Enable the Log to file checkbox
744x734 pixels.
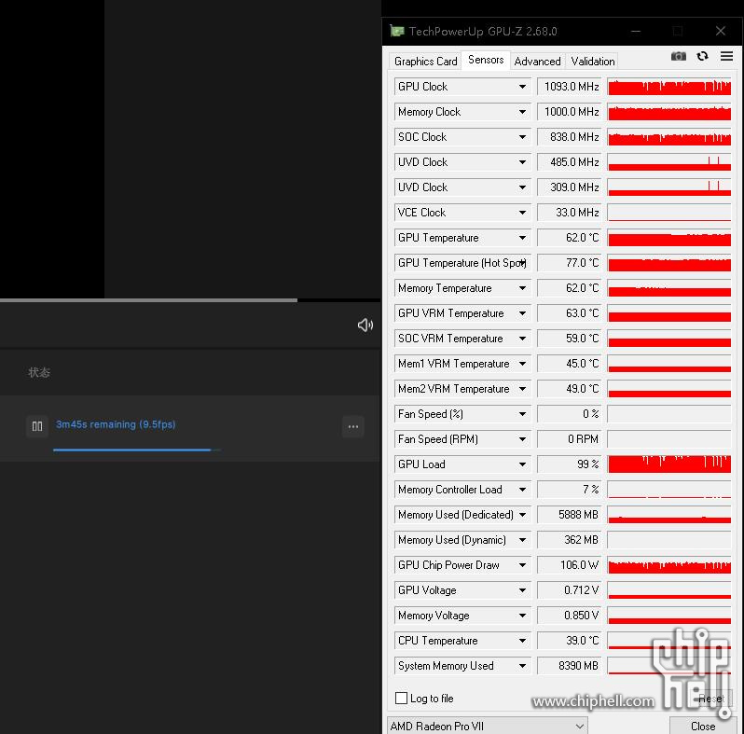pos(401,698)
